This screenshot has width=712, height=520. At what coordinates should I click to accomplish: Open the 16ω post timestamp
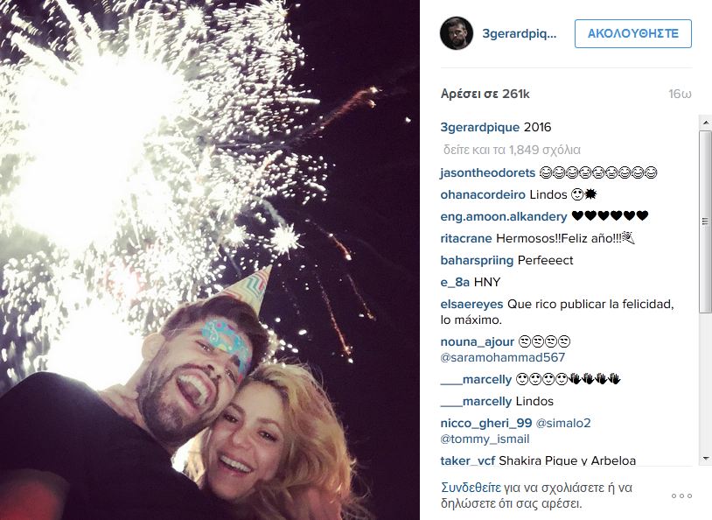click(680, 94)
